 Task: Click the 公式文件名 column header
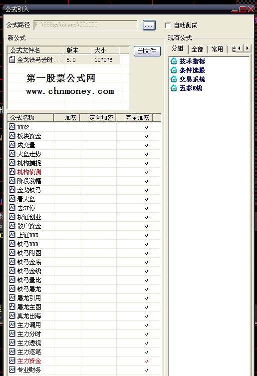[x=35, y=50]
